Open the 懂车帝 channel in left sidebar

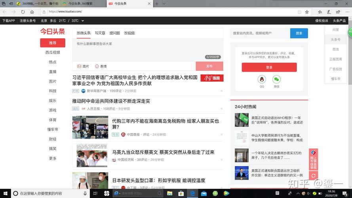point(53,129)
